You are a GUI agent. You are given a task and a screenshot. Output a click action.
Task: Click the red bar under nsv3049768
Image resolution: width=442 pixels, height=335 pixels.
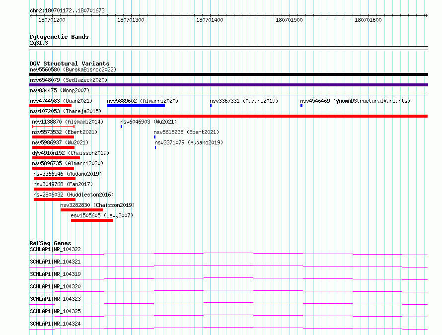click(x=55, y=189)
